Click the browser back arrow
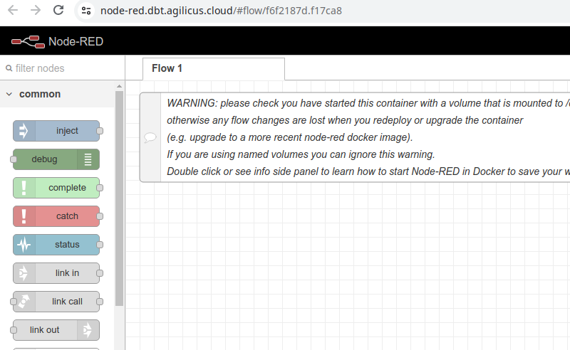 (x=13, y=10)
